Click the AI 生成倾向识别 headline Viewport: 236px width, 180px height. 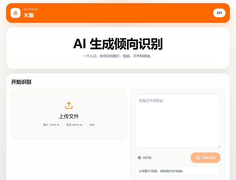[x=118, y=44]
